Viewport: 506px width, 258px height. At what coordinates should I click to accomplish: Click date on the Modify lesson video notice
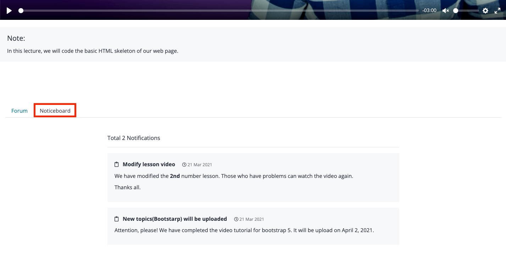tap(200, 165)
